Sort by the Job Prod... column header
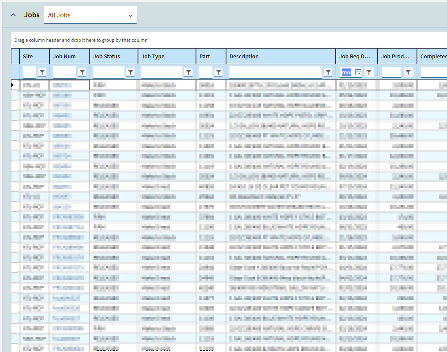 (397, 56)
